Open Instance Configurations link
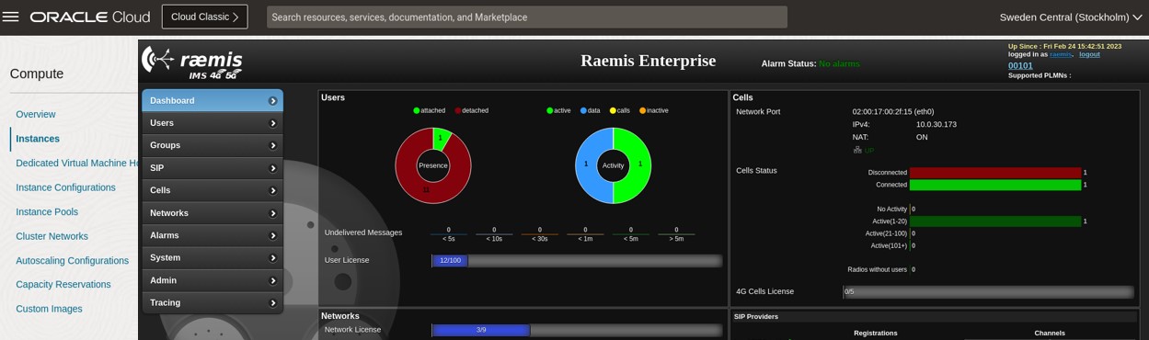This screenshot has height=340, width=1149. click(65, 187)
